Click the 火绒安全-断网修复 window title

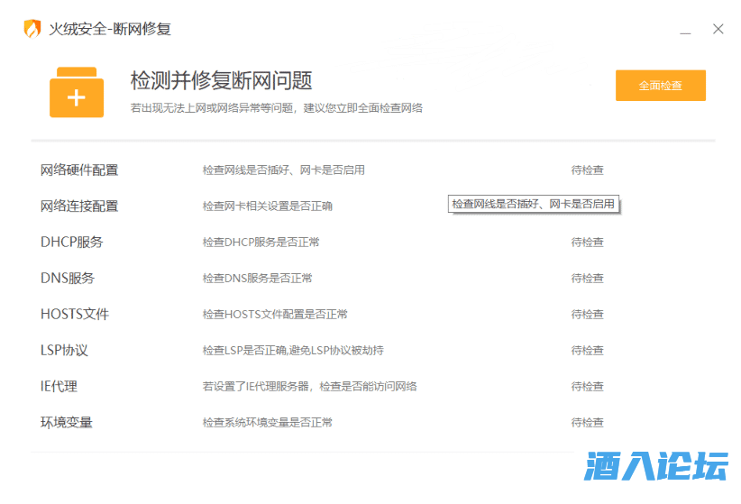point(109,29)
